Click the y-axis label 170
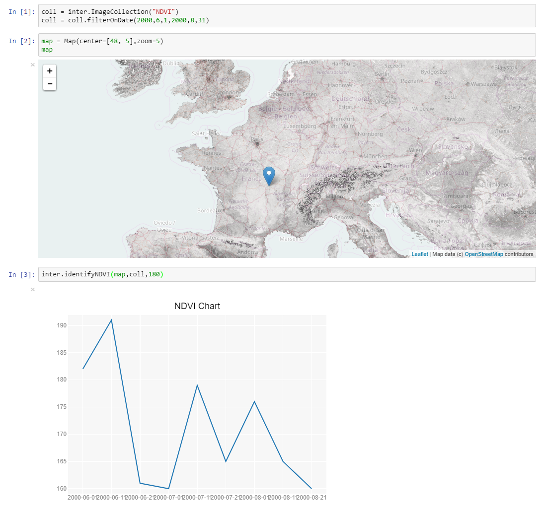Viewport: 543px width, 510px height. pyautogui.click(x=62, y=434)
